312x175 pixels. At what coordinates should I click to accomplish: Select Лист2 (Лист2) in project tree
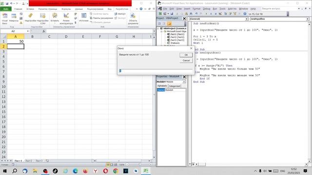(x=177, y=37)
